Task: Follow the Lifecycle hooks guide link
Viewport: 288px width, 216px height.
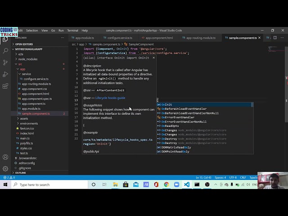Action: point(110,98)
